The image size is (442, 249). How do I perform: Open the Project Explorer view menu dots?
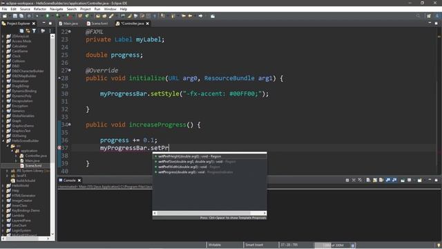50,30
